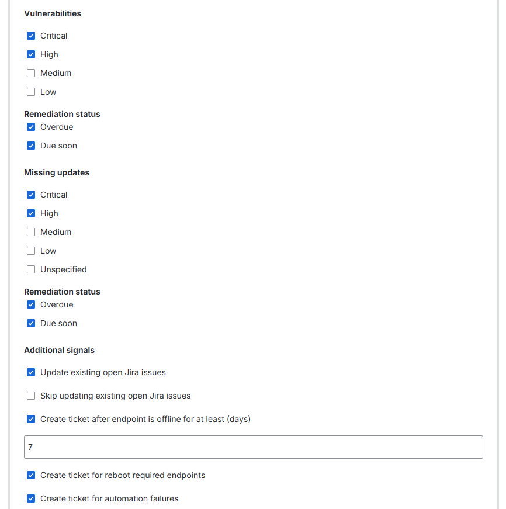Screen dimensions: 506x509
Task: Disable tickets for reboot required endpoints
Action: click(31, 475)
